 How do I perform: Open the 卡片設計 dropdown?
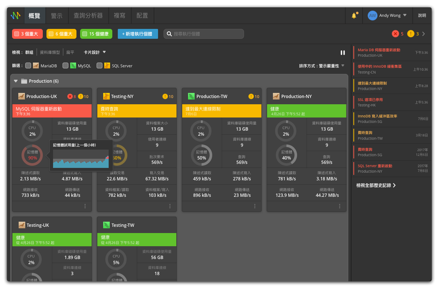point(95,52)
